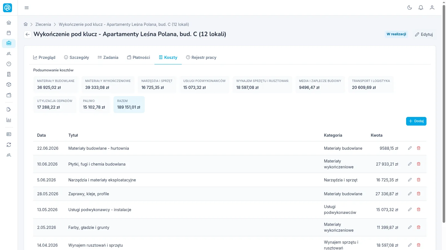Toggle the hamburger sidebar menu
The image size is (446, 250).
[x=26, y=7]
